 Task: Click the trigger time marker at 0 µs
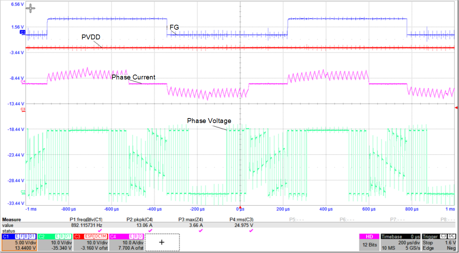[239, 207]
